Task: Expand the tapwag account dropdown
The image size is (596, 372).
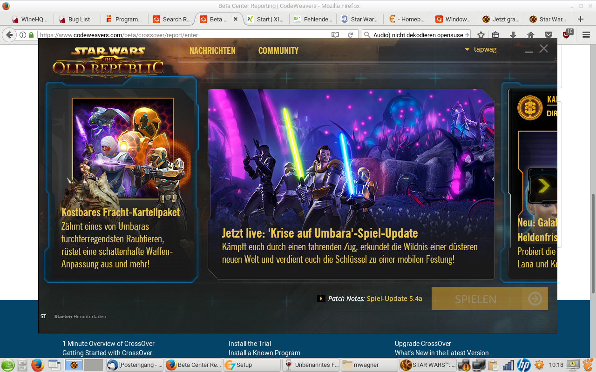Action: coord(481,49)
